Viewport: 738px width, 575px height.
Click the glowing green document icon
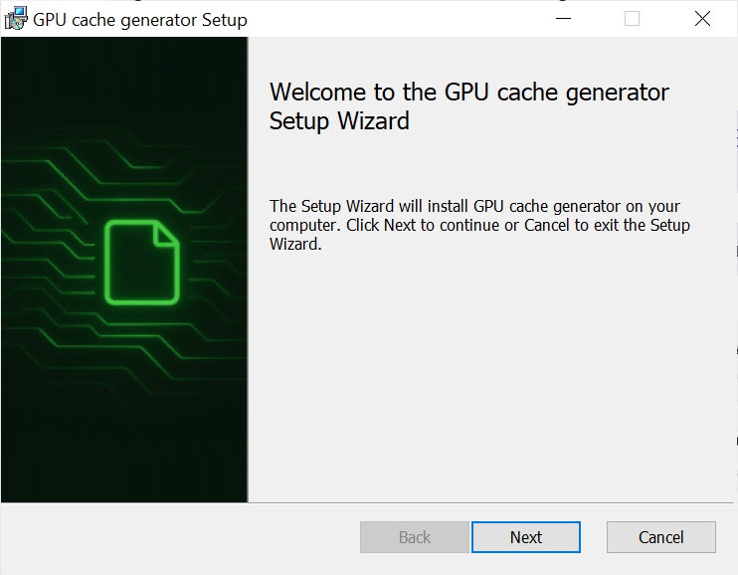(x=141, y=263)
